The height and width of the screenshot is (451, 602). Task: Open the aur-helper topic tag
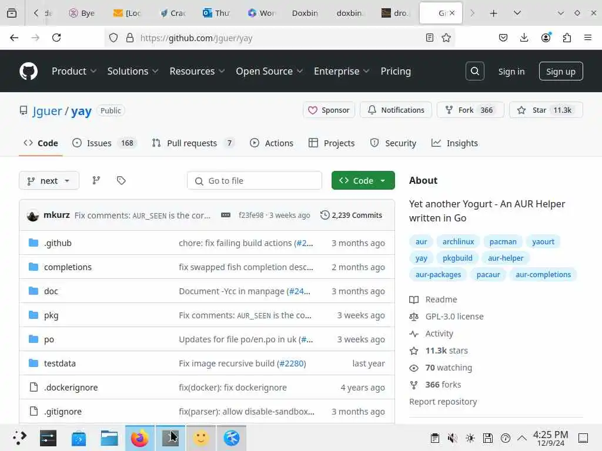click(x=506, y=258)
